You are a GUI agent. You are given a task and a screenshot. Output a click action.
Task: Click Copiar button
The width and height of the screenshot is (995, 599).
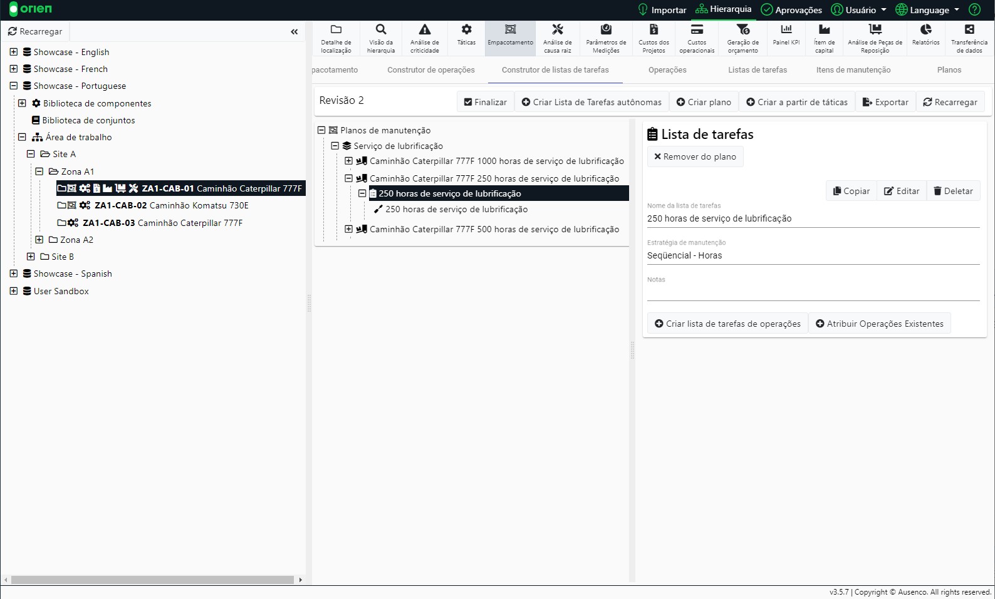click(x=852, y=191)
